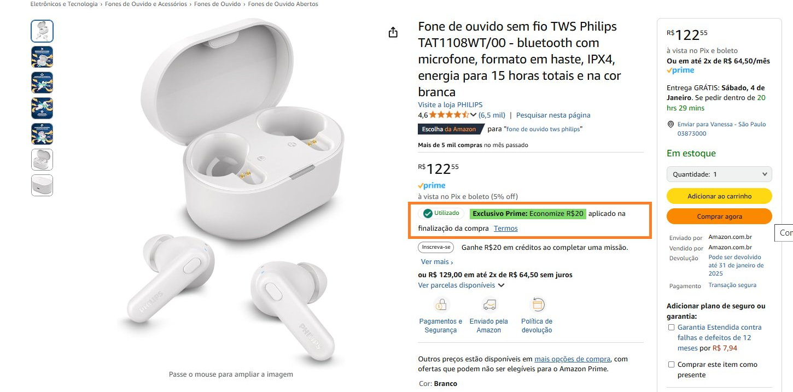Click the Comprar agora button

(x=719, y=217)
